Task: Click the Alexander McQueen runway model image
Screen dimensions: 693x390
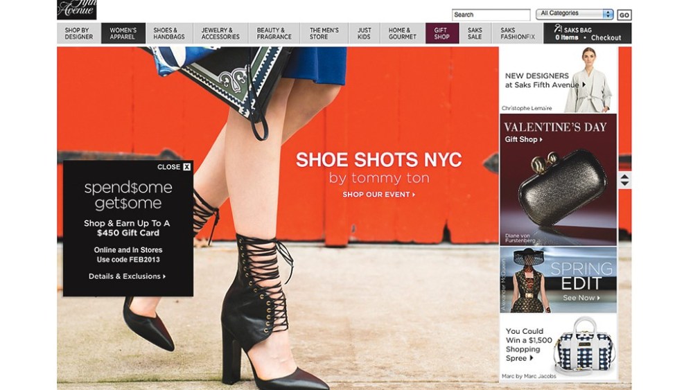Action: (x=529, y=280)
